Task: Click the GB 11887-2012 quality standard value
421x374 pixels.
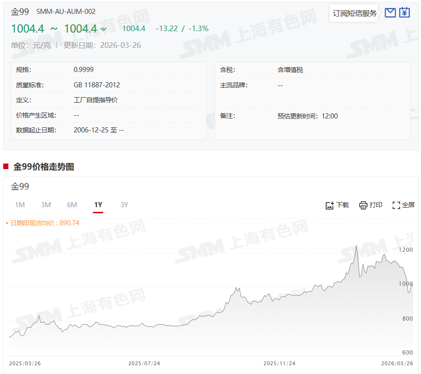Action: pos(97,85)
